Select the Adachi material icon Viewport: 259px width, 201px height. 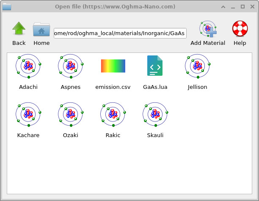click(x=28, y=66)
